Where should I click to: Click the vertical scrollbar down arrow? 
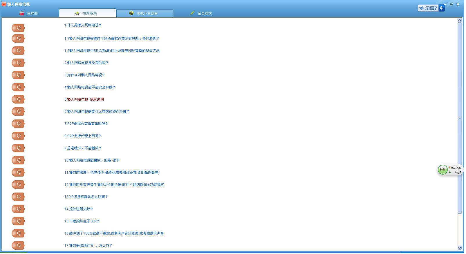point(460,248)
